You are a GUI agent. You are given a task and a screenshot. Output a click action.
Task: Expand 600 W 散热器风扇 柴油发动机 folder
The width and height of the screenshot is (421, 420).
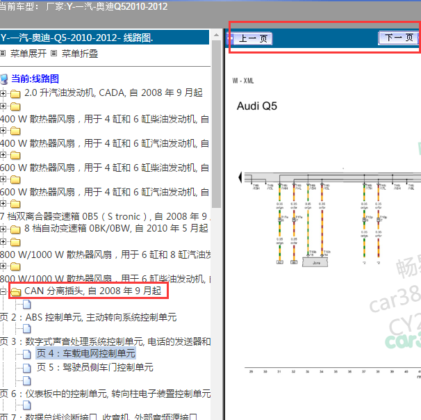click(x=3, y=154)
